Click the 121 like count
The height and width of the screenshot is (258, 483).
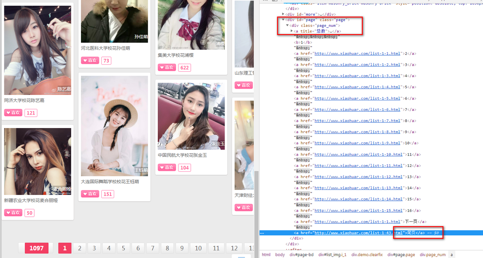click(x=31, y=113)
